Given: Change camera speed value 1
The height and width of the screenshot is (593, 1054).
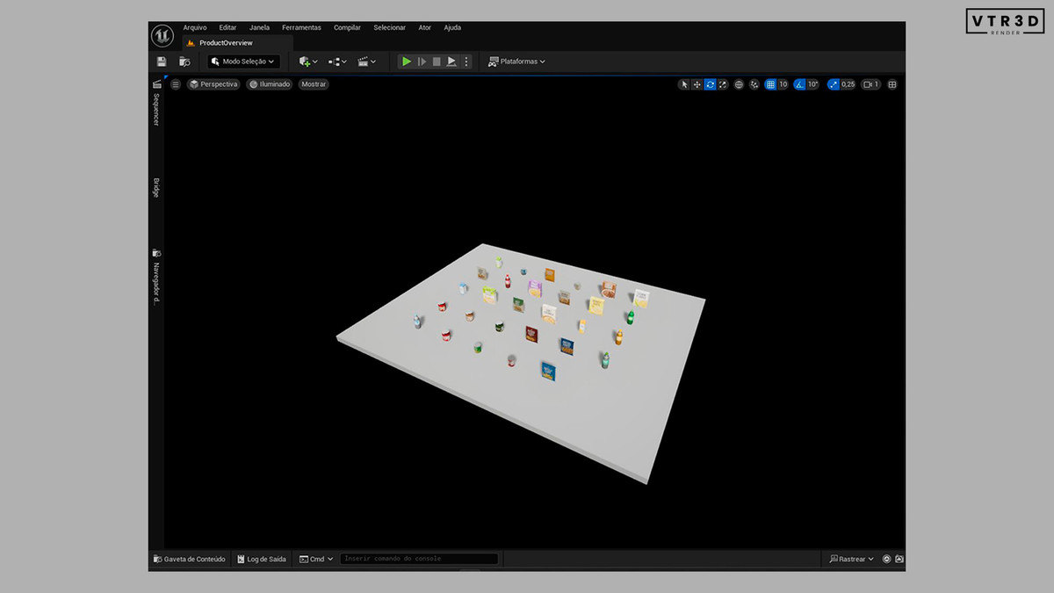Looking at the screenshot, I should pyautogui.click(x=871, y=84).
